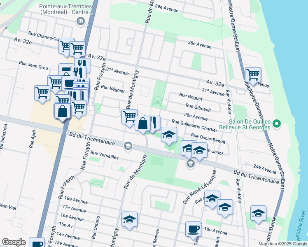The image size is (308, 247).
Task: Click the Rue Jean Grou street label
Action: coord(33,65)
